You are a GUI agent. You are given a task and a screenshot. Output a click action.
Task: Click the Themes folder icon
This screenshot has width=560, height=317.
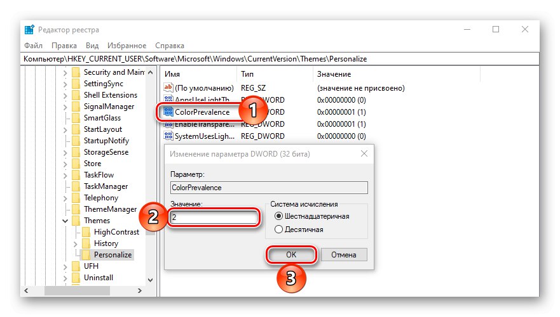76,221
